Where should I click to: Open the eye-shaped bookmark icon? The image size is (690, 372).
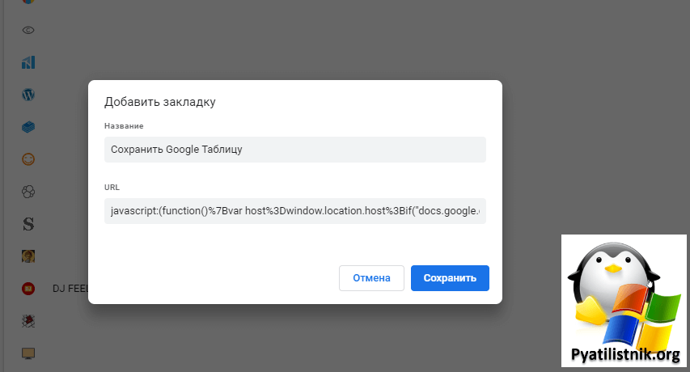click(x=28, y=30)
